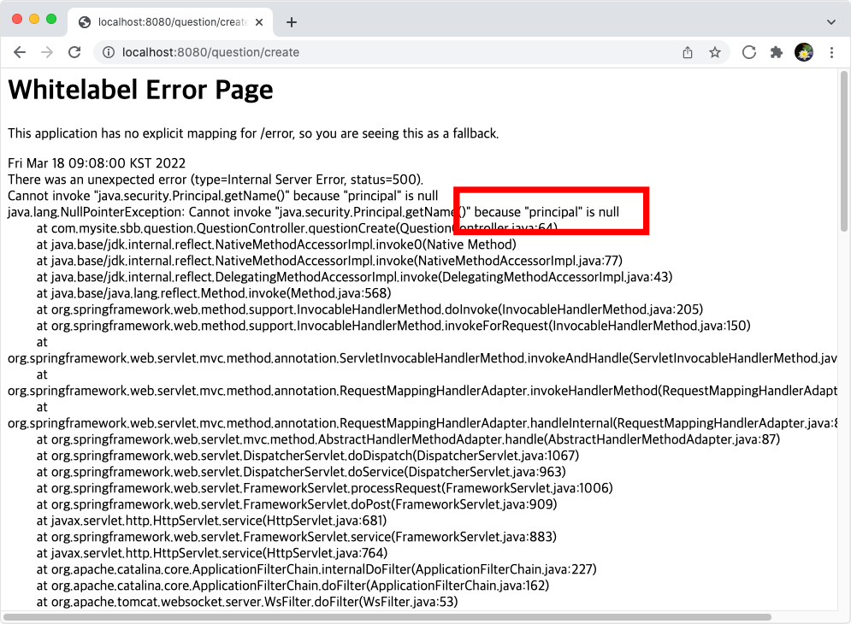The image size is (851, 624).
Task: Share this page using the share icon
Action: (x=688, y=52)
